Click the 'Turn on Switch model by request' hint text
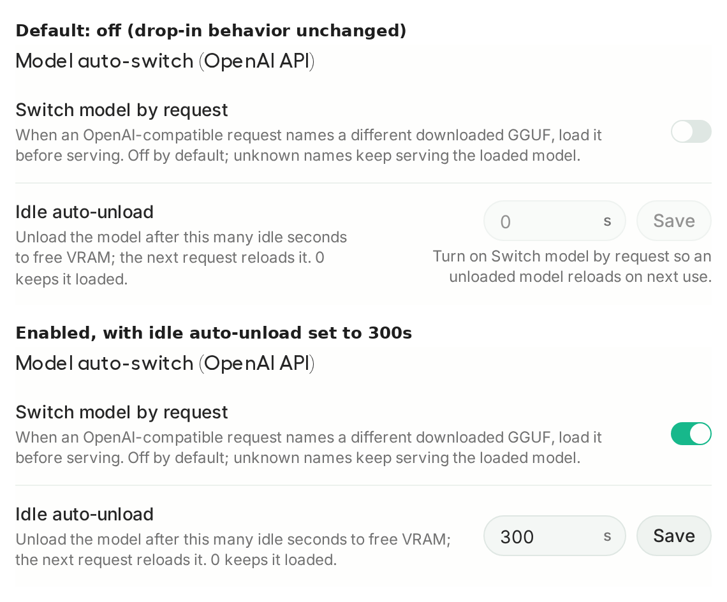The height and width of the screenshot is (602, 727). [x=572, y=266]
